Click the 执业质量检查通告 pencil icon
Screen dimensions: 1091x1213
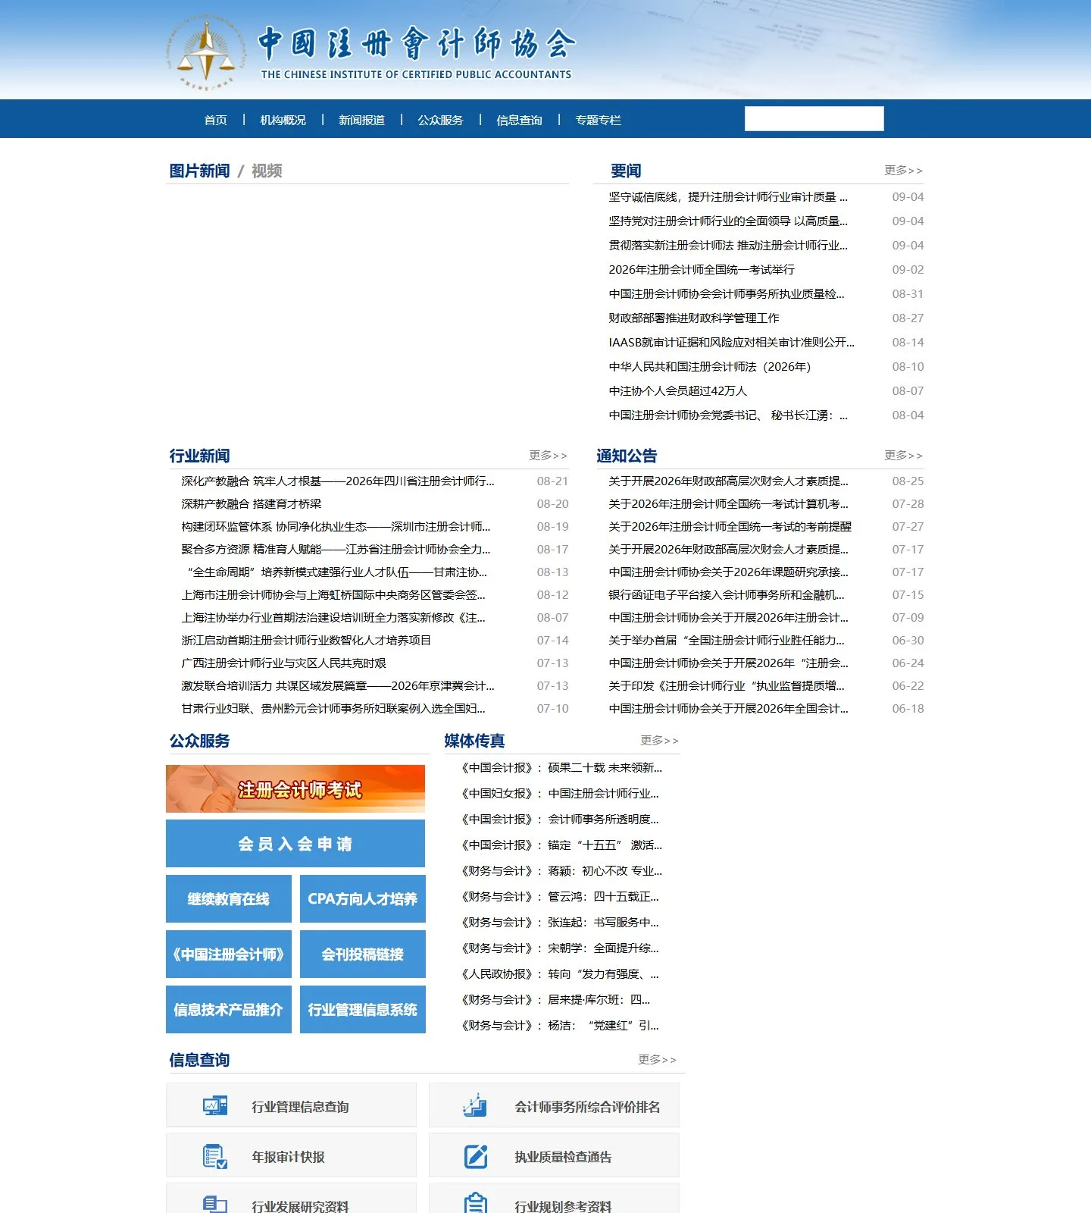475,1156
